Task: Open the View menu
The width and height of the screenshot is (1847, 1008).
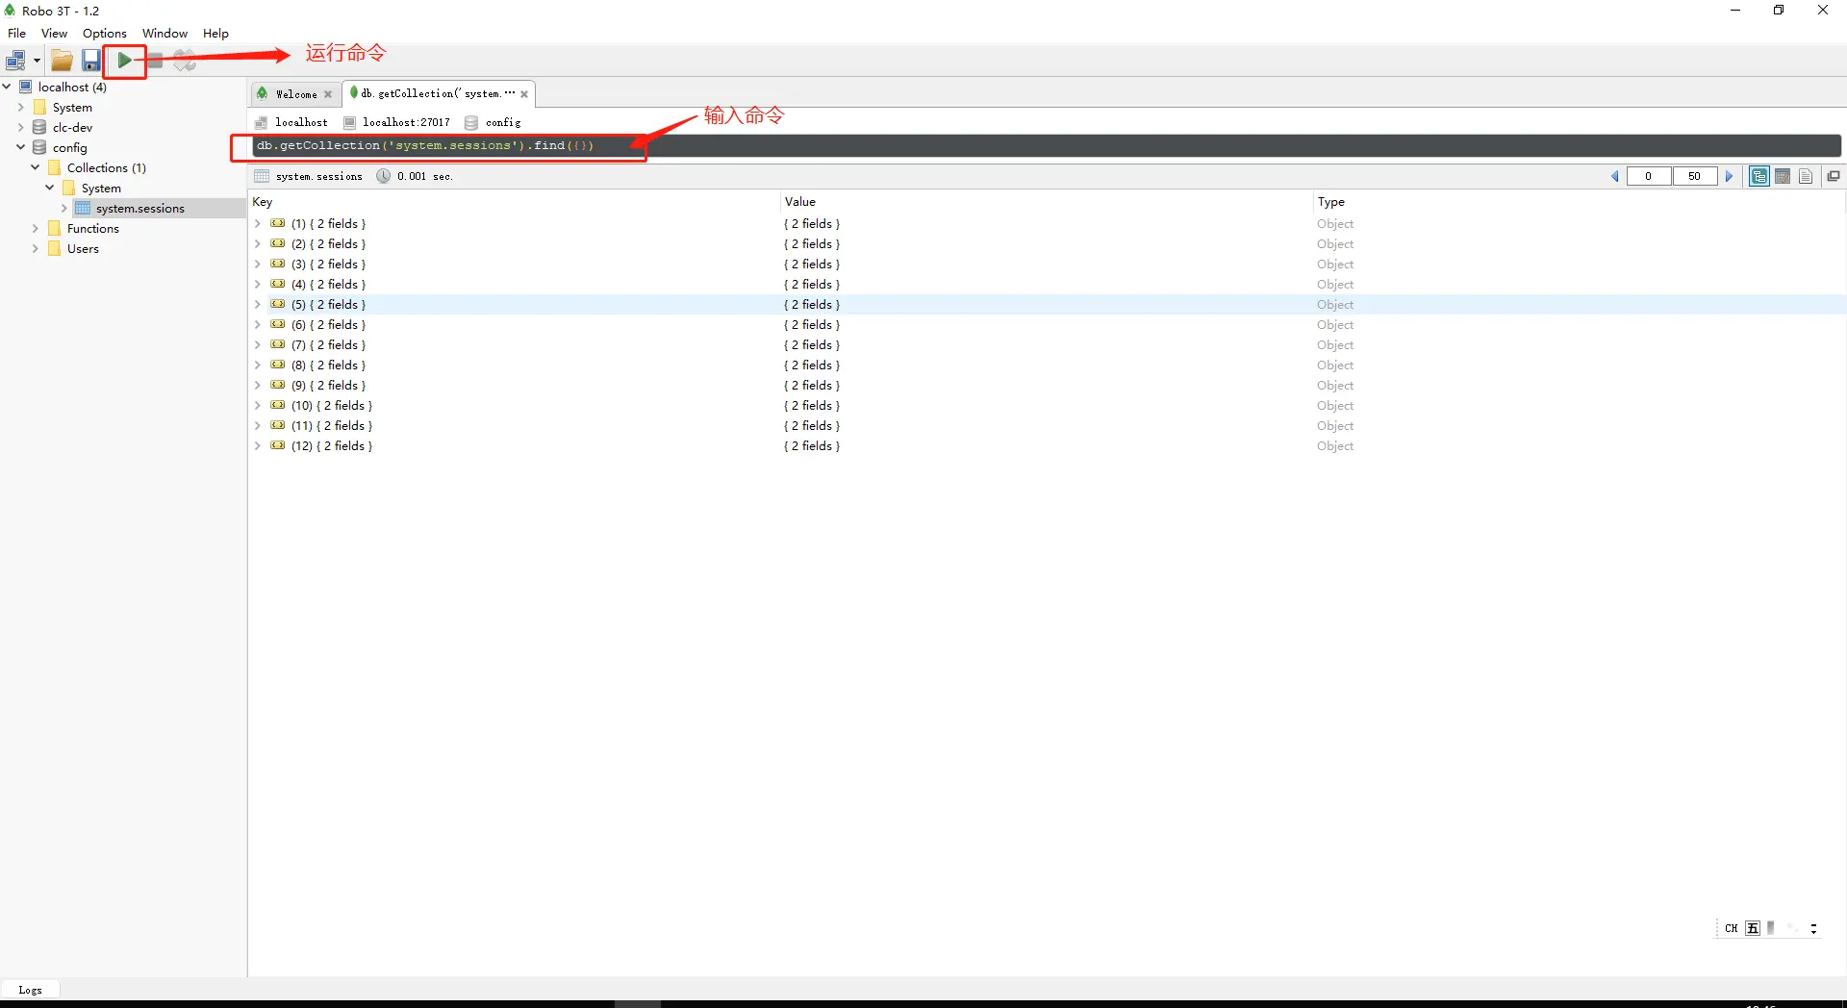Action: (x=54, y=33)
